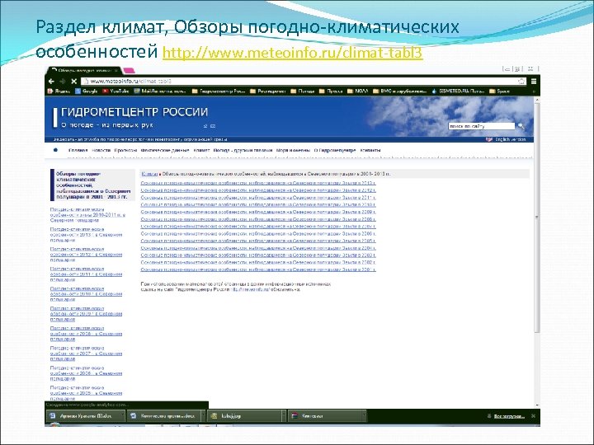Expand dropdown arrow of second download item
Image resolution: width=594 pixels, height=445 pixels.
coord(203,416)
